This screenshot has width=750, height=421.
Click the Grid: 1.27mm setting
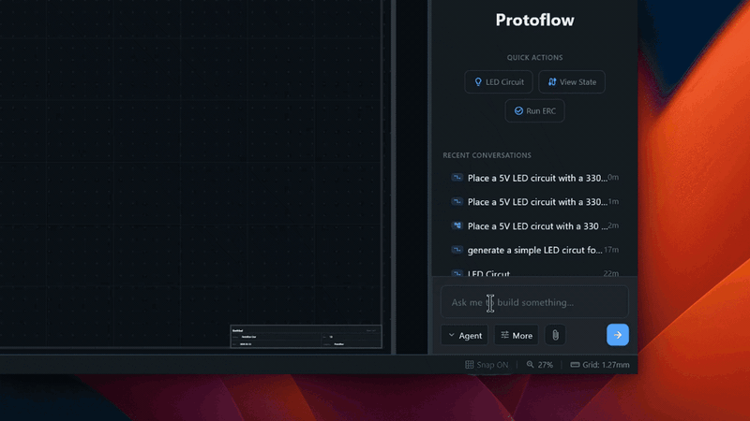pos(600,365)
